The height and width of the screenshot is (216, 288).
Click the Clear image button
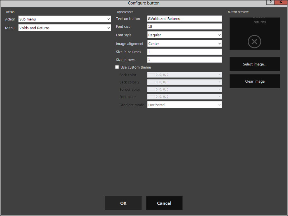(254, 81)
